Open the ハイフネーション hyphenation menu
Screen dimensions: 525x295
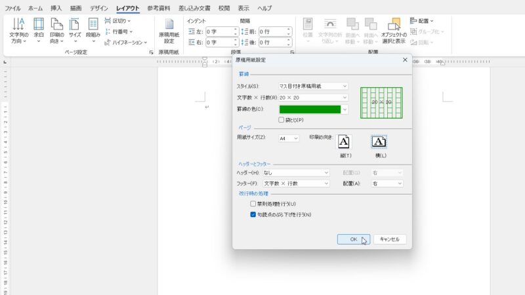[126, 43]
